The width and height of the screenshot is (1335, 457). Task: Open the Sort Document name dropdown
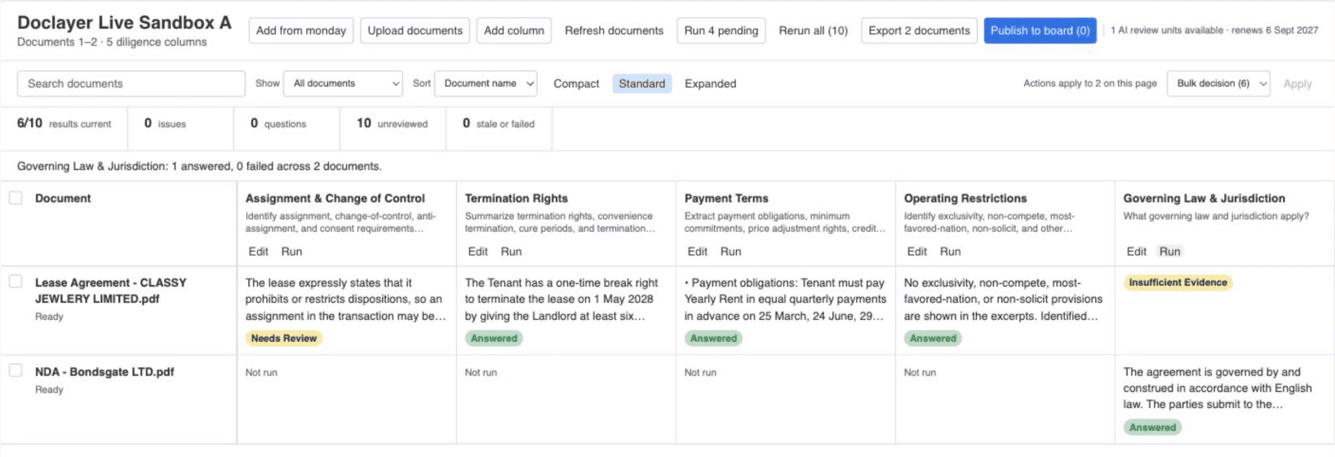(486, 83)
